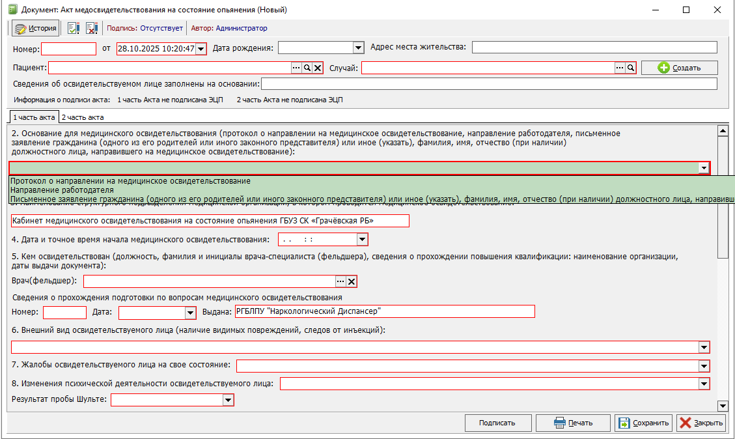Screen dimensions: 735x439
Task: Open dropdown for Жалобы освидетельствуемого лица
Action: tap(704, 366)
